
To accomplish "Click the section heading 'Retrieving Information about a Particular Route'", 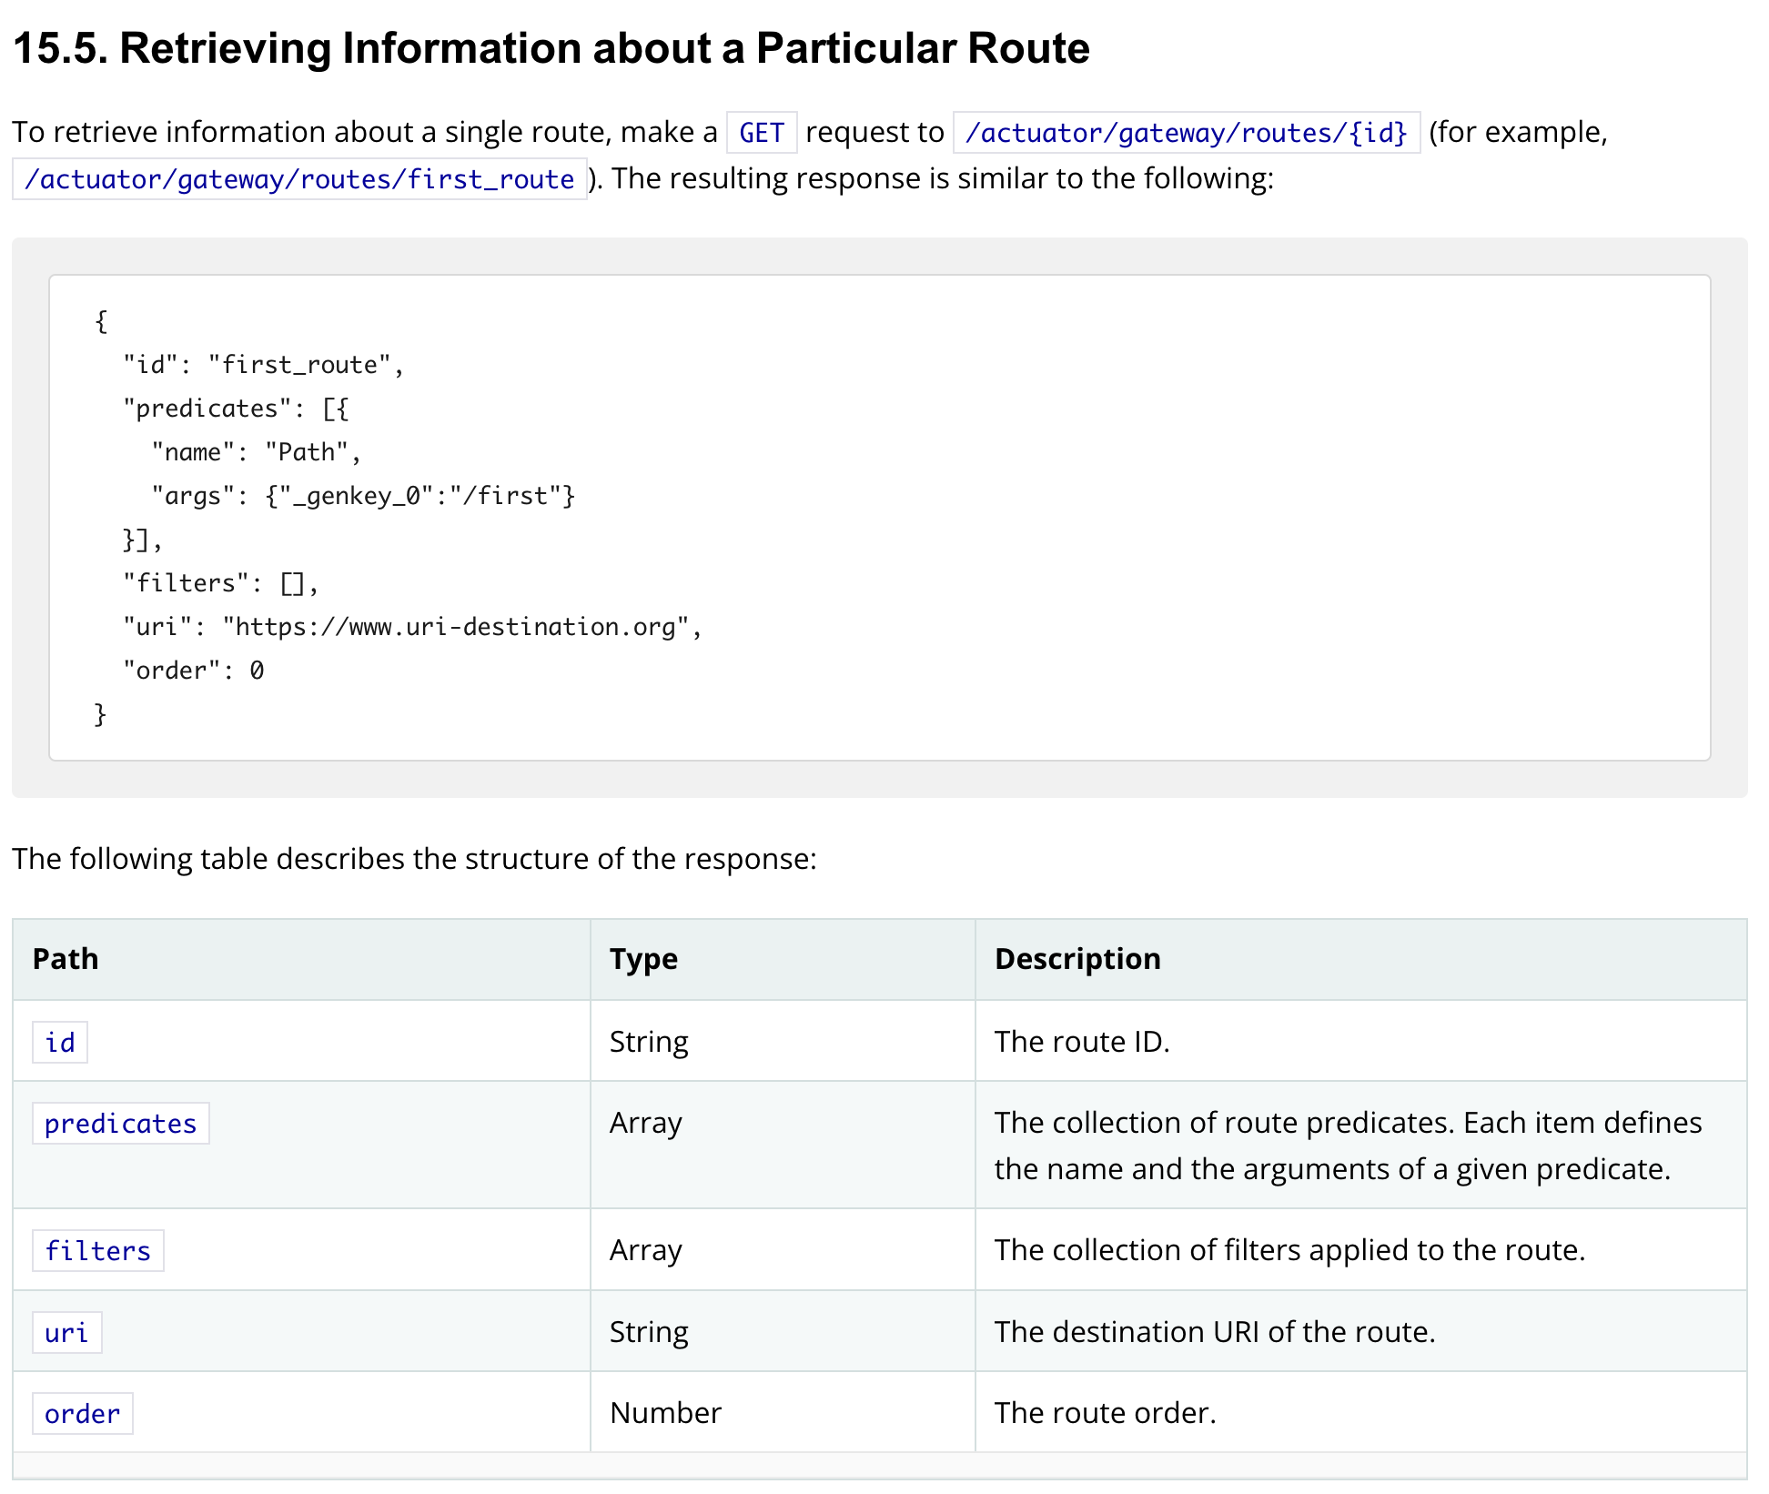I will point(551,48).
